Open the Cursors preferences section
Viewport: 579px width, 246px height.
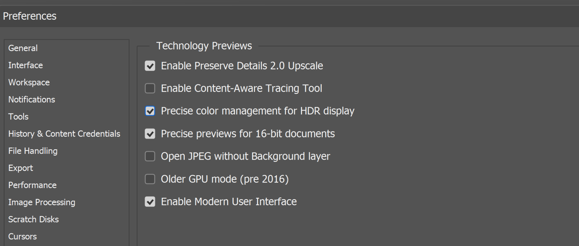[x=22, y=236]
